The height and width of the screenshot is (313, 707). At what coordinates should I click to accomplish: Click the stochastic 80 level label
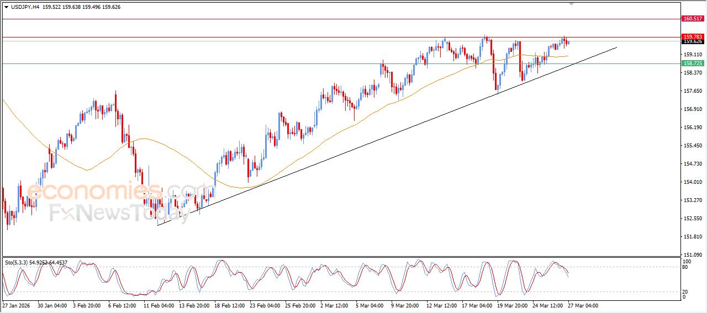tap(686, 267)
